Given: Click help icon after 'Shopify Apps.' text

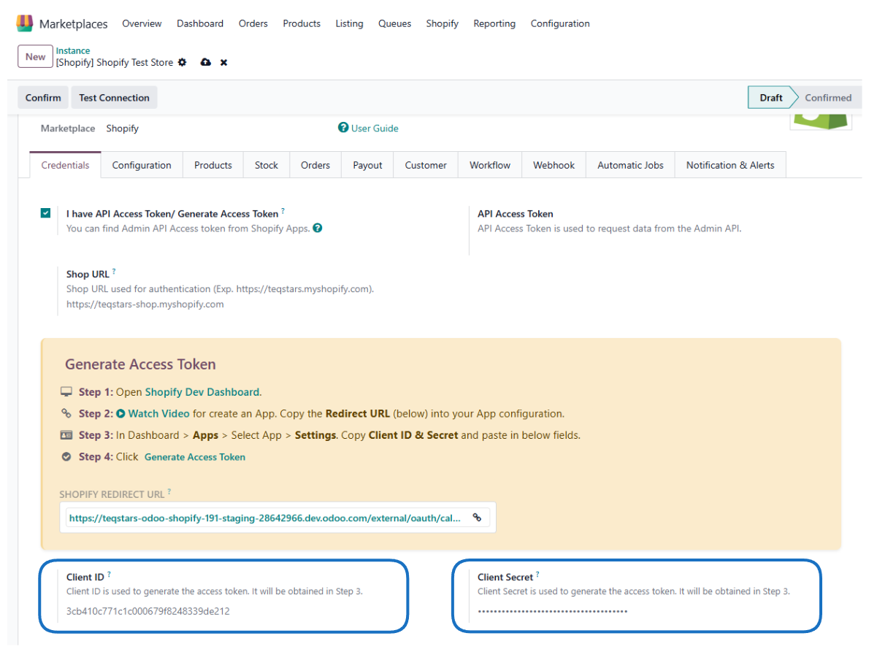Looking at the screenshot, I should (318, 228).
